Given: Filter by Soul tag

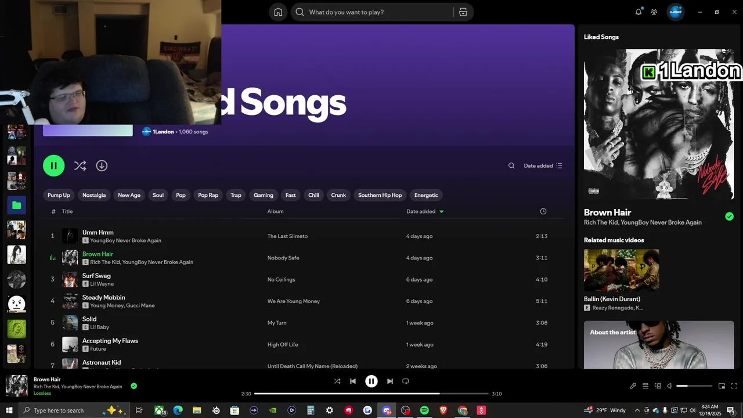Looking at the screenshot, I should pos(158,195).
